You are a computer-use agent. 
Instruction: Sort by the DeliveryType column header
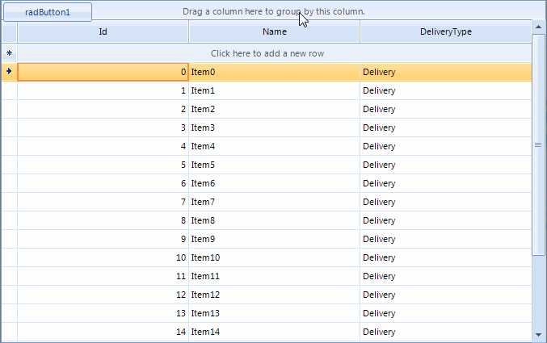(445, 32)
